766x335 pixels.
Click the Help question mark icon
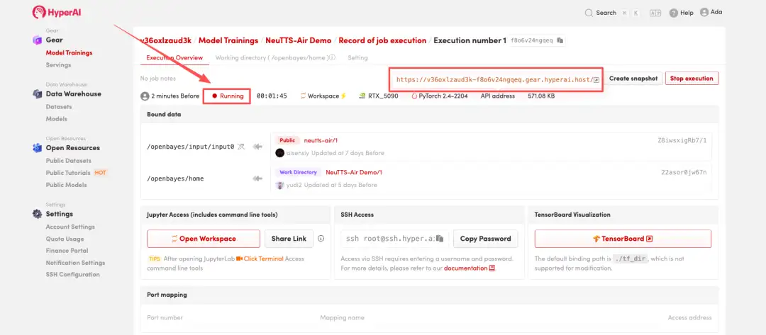pyautogui.click(x=674, y=13)
